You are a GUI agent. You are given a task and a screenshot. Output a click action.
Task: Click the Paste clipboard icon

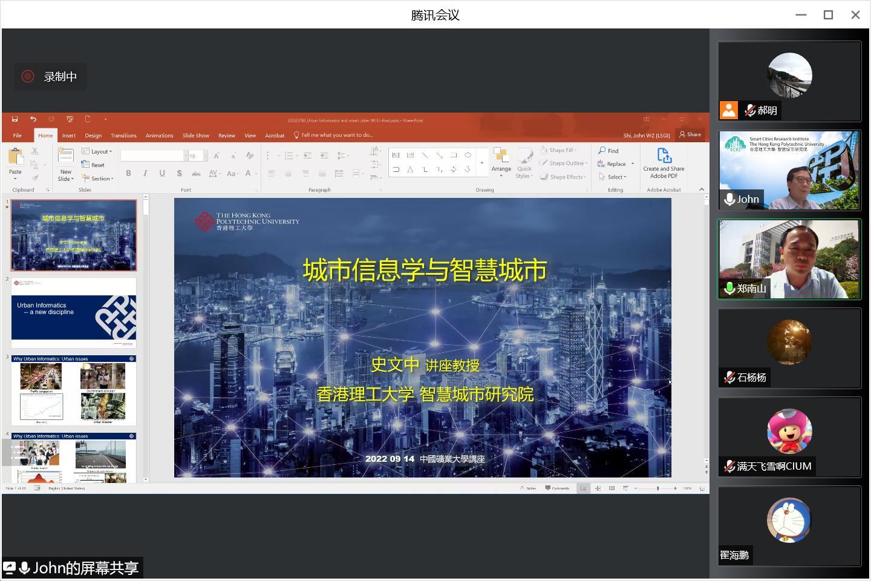coord(15,157)
